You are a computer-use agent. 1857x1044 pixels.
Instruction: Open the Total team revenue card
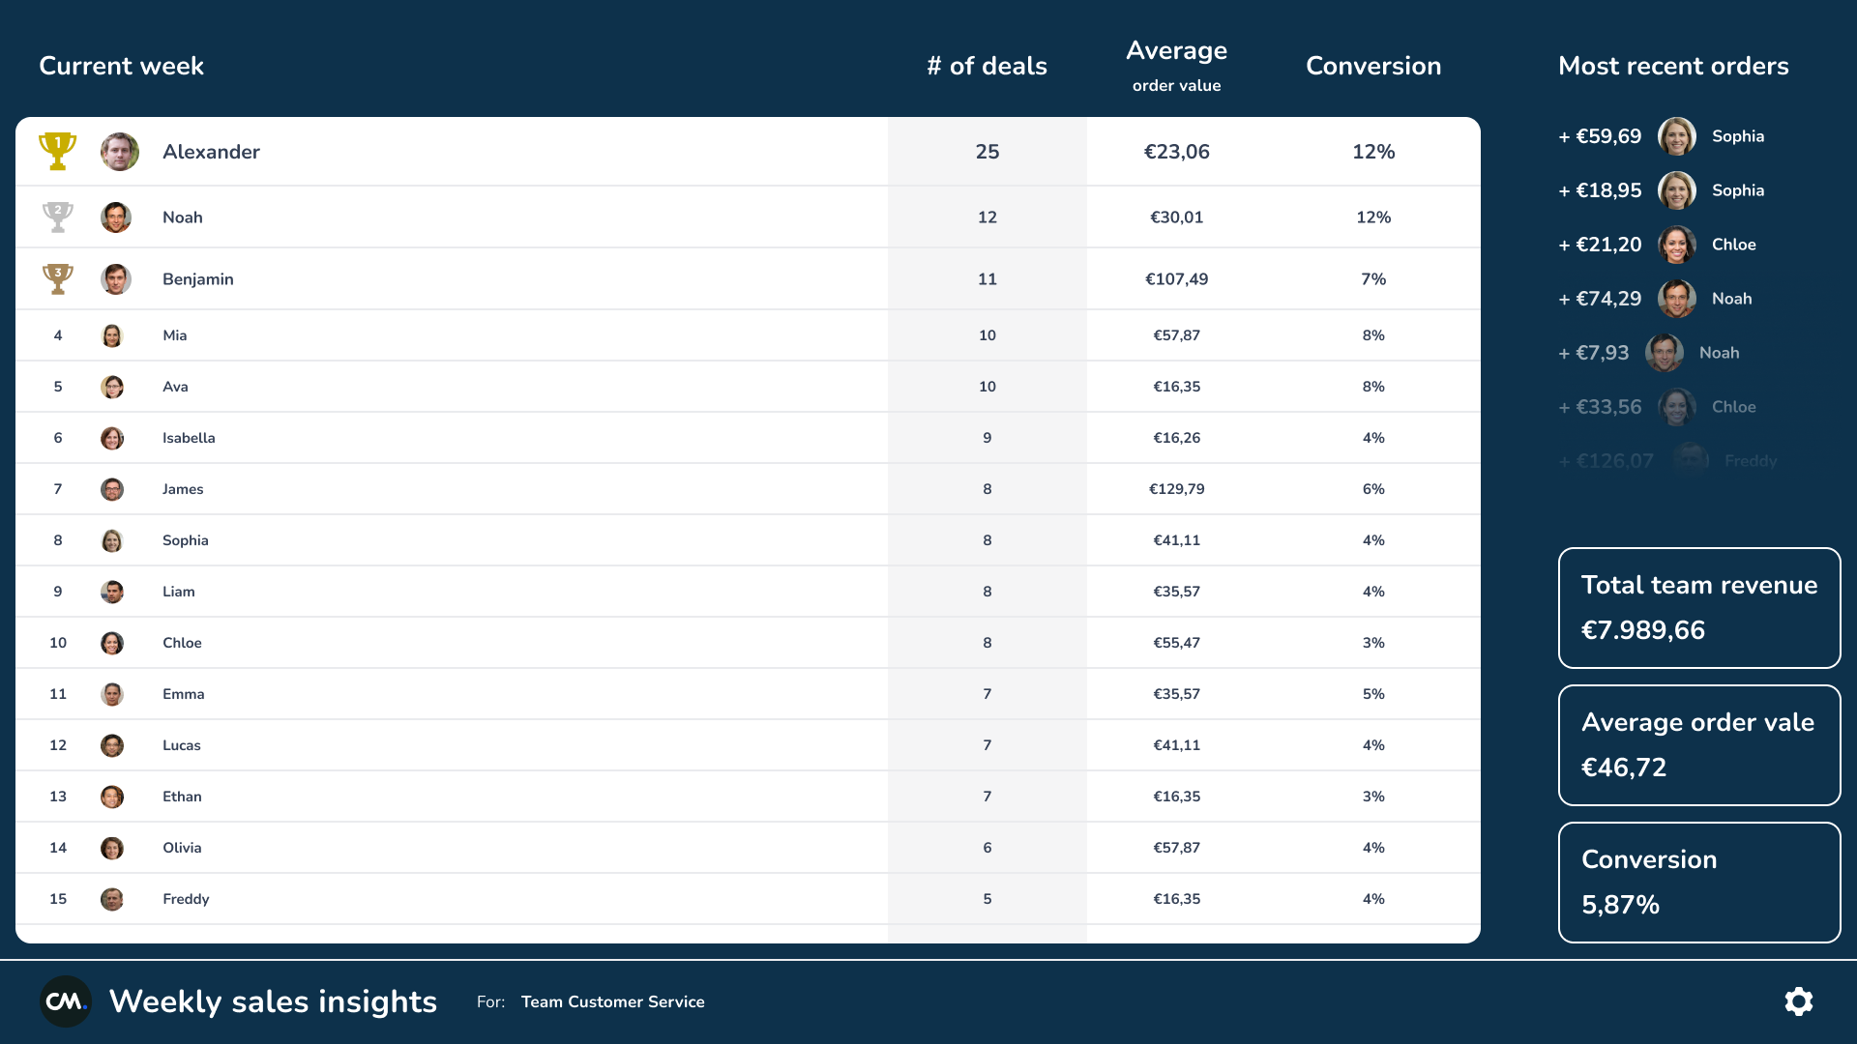pos(1698,608)
